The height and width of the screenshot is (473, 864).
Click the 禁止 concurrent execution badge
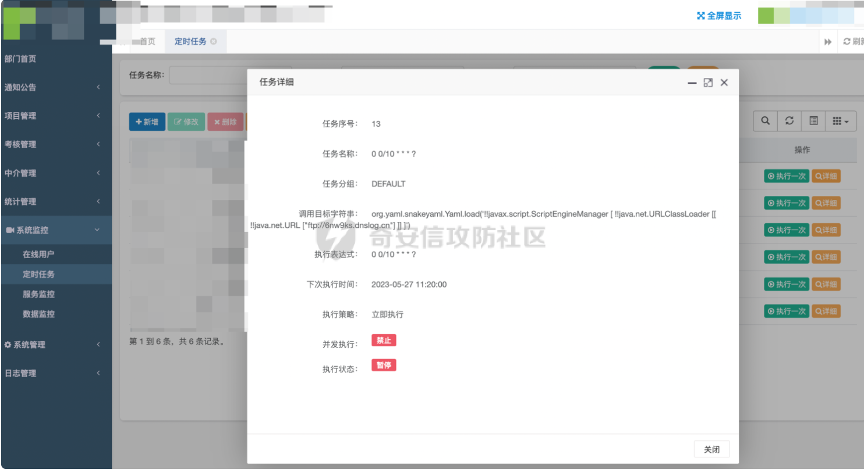coord(384,341)
